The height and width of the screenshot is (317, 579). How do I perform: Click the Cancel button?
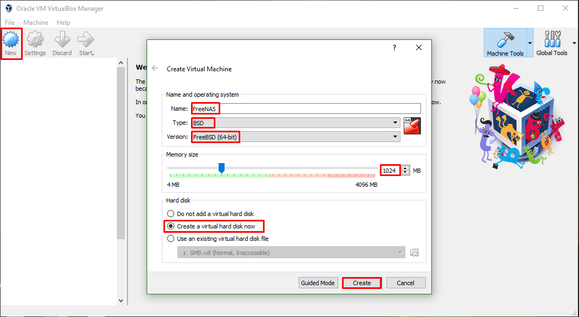click(405, 283)
